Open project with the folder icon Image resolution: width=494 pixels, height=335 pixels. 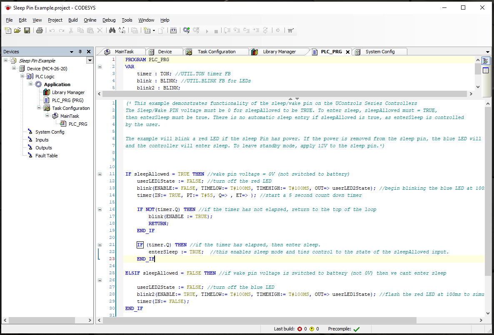(x=17, y=30)
